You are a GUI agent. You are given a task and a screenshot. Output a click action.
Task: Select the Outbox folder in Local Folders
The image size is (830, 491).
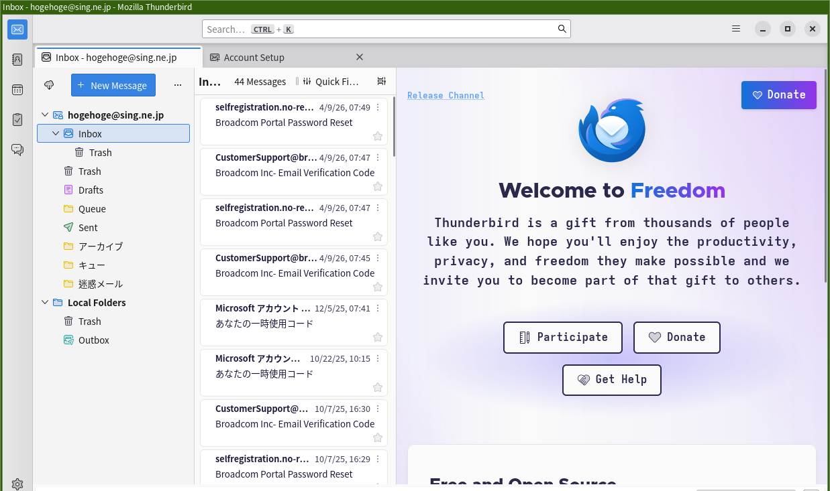[113, 340]
